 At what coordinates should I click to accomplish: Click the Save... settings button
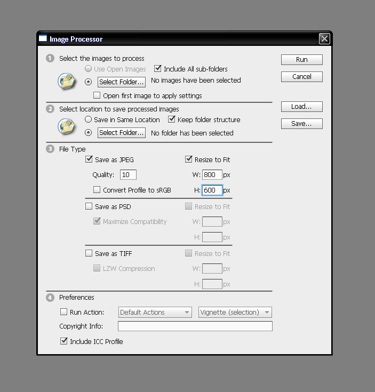[302, 124]
